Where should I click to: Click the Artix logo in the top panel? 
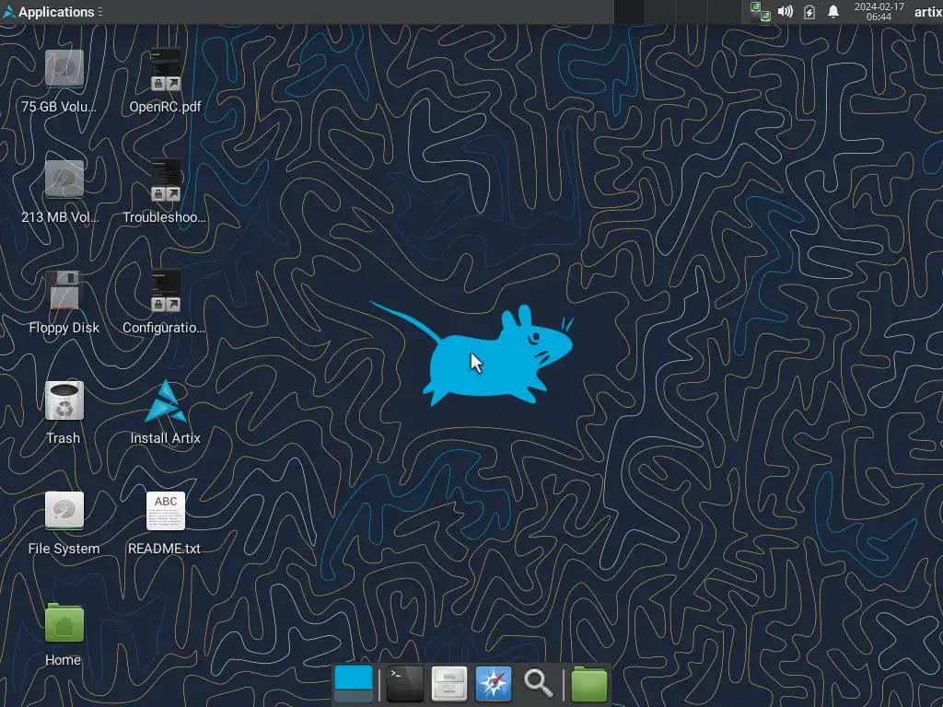[x=9, y=11]
